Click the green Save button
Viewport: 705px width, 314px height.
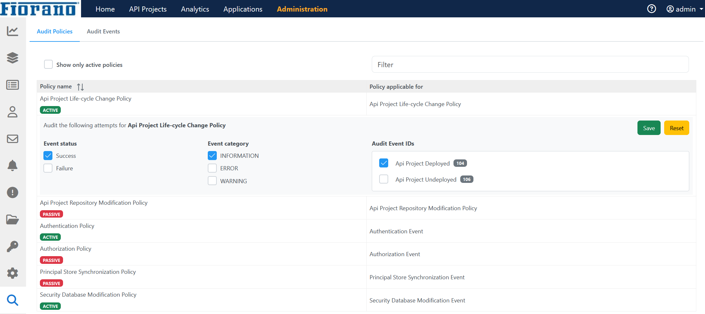(x=649, y=128)
